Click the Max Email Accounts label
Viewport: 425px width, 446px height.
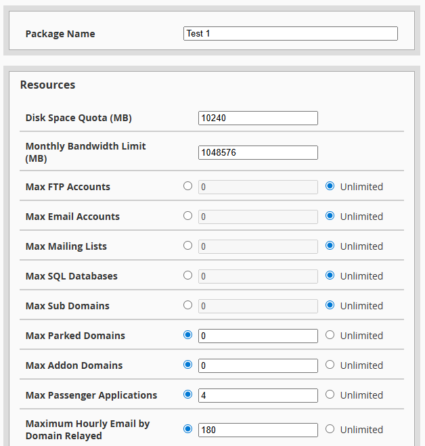(72, 217)
